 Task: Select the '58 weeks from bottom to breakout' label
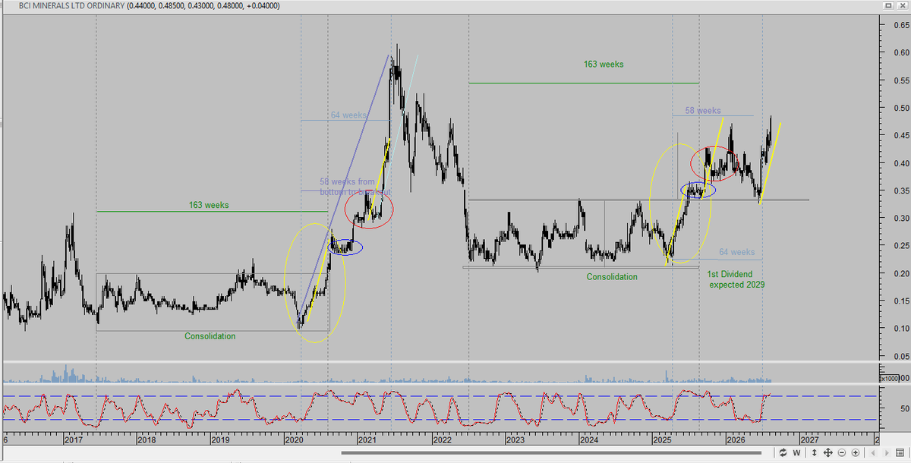[355, 187]
